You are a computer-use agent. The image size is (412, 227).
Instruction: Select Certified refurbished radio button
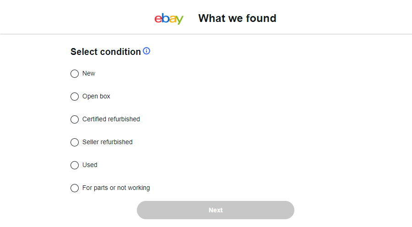75,119
